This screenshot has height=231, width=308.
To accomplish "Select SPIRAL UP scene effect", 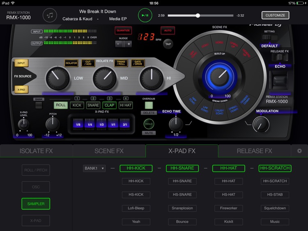I will coord(233,45).
